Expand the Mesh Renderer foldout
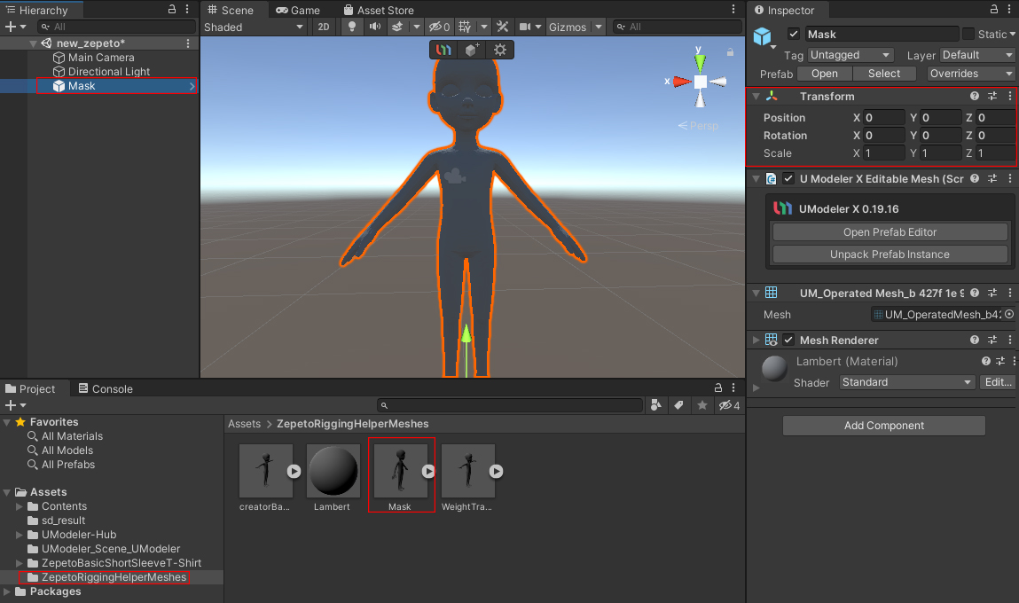Image resolution: width=1019 pixels, height=603 pixels. (x=756, y=340)
